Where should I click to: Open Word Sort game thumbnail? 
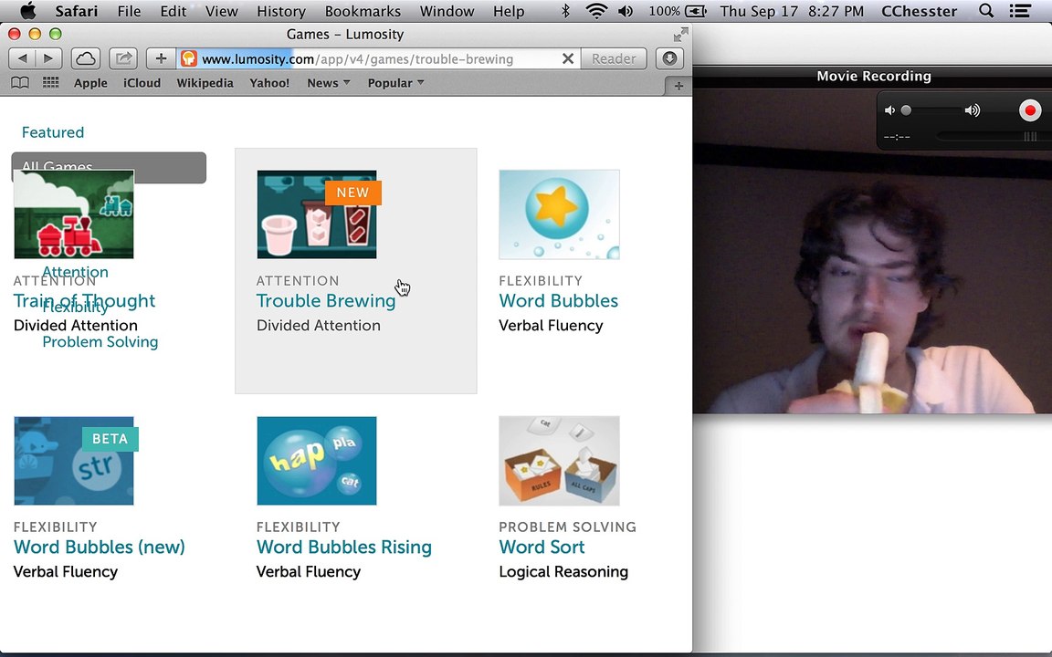click(559, 461)
